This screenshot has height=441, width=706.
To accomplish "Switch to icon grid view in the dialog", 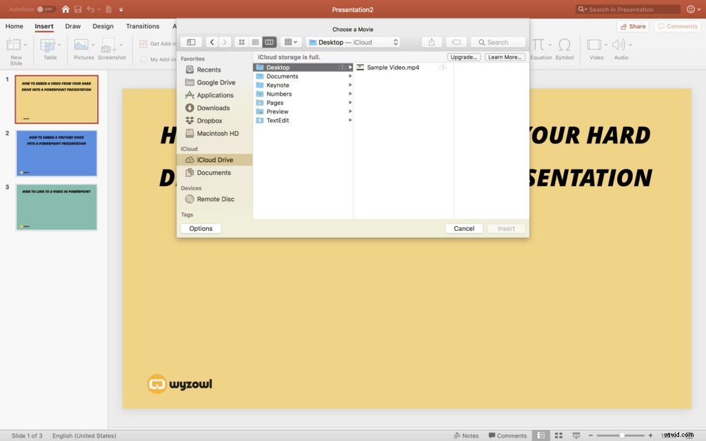I will click(x=241, y=42).
